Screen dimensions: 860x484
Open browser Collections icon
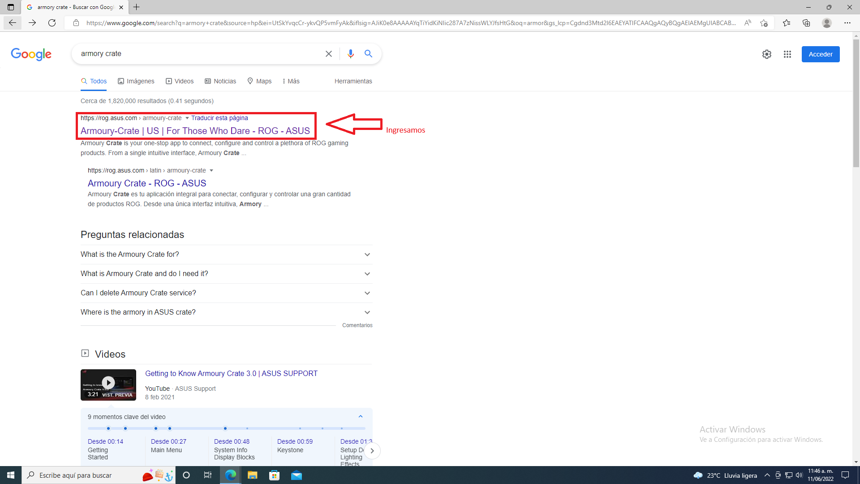point(806,23)
